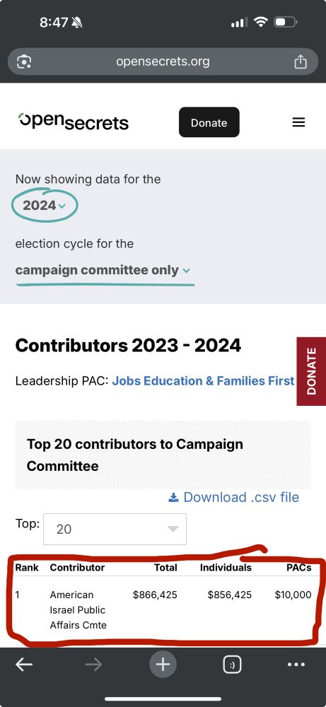Click the download icon beside .csv file
This screenshot has height=707, width=326.
(173, 497)
